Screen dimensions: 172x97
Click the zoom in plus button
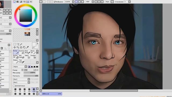[x=80, y=2]
